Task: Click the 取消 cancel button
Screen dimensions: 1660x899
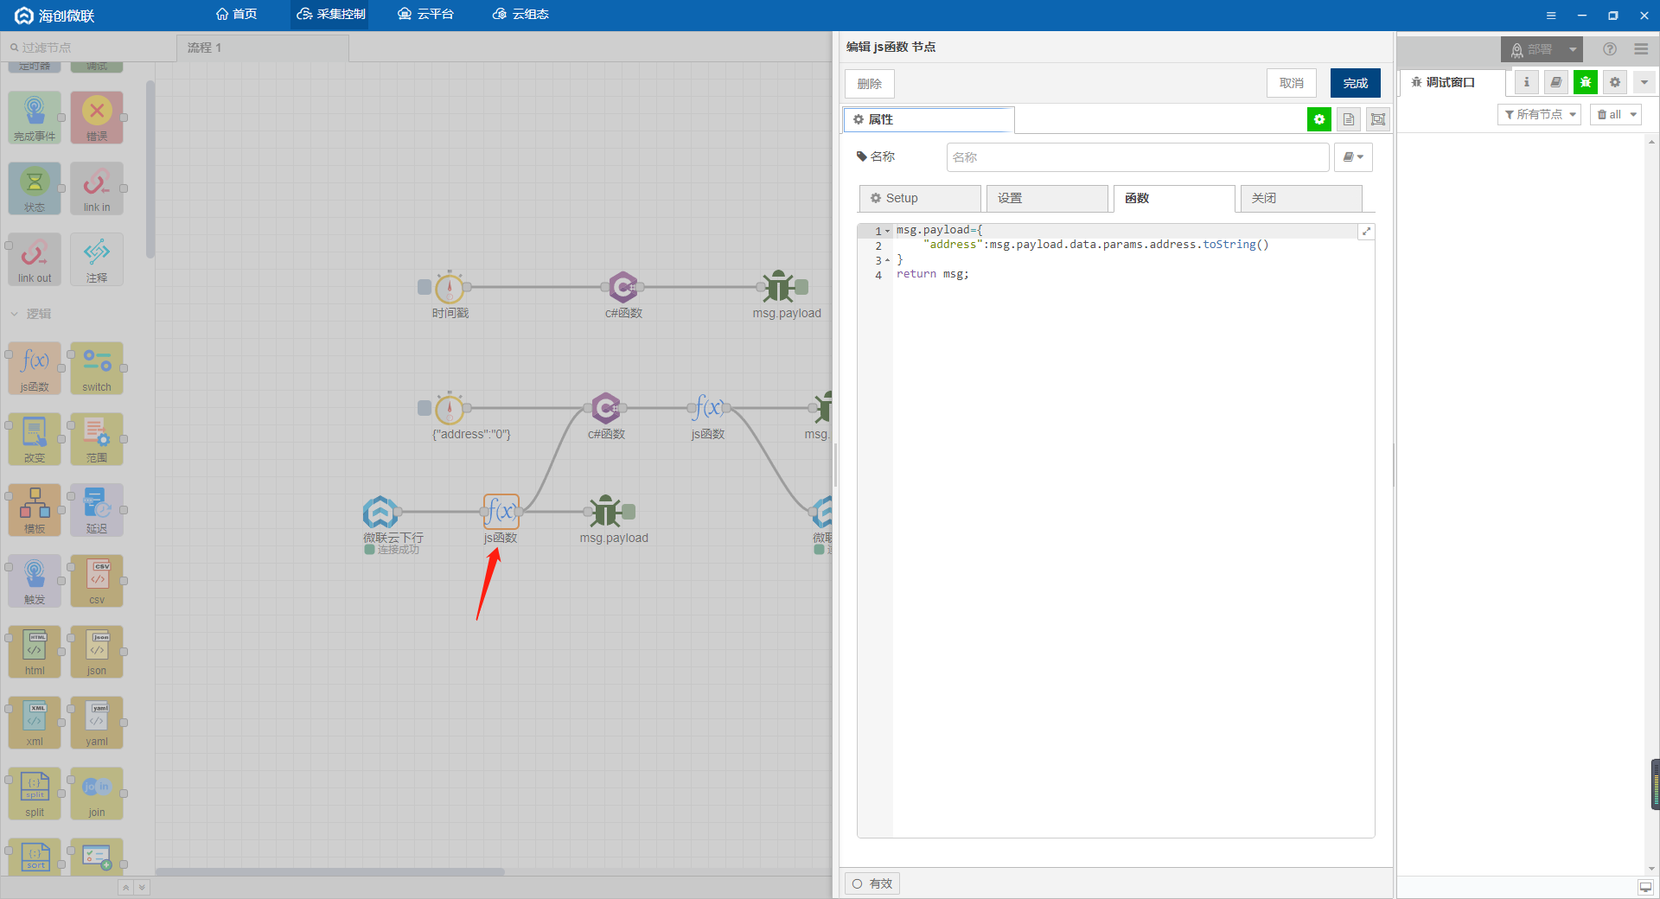Action: coord(1292,83)
